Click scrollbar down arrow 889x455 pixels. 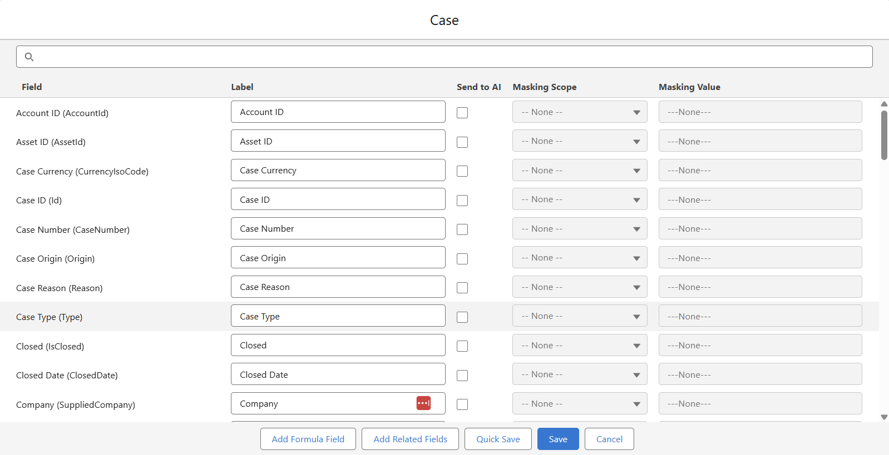point(884,417)
